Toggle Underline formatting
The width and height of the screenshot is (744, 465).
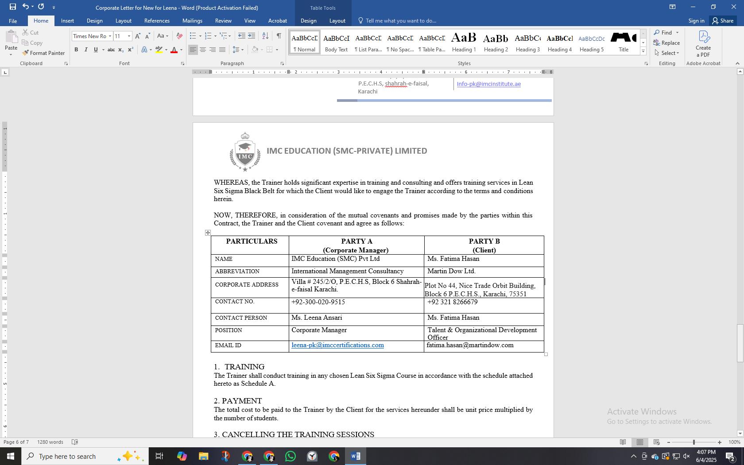(x=96, y=50)
